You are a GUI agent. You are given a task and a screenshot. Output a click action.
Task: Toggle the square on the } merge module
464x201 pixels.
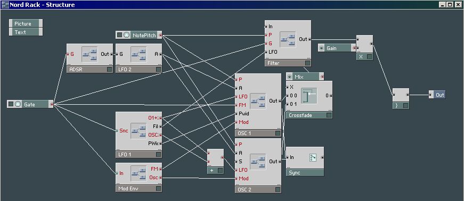406,105
